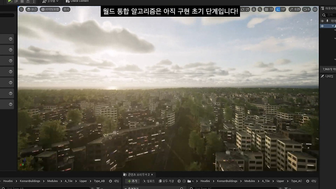This screenshot has height=189, width=336.
Task: Click the '7,960개 액터' actor count text
Action: 329,69
